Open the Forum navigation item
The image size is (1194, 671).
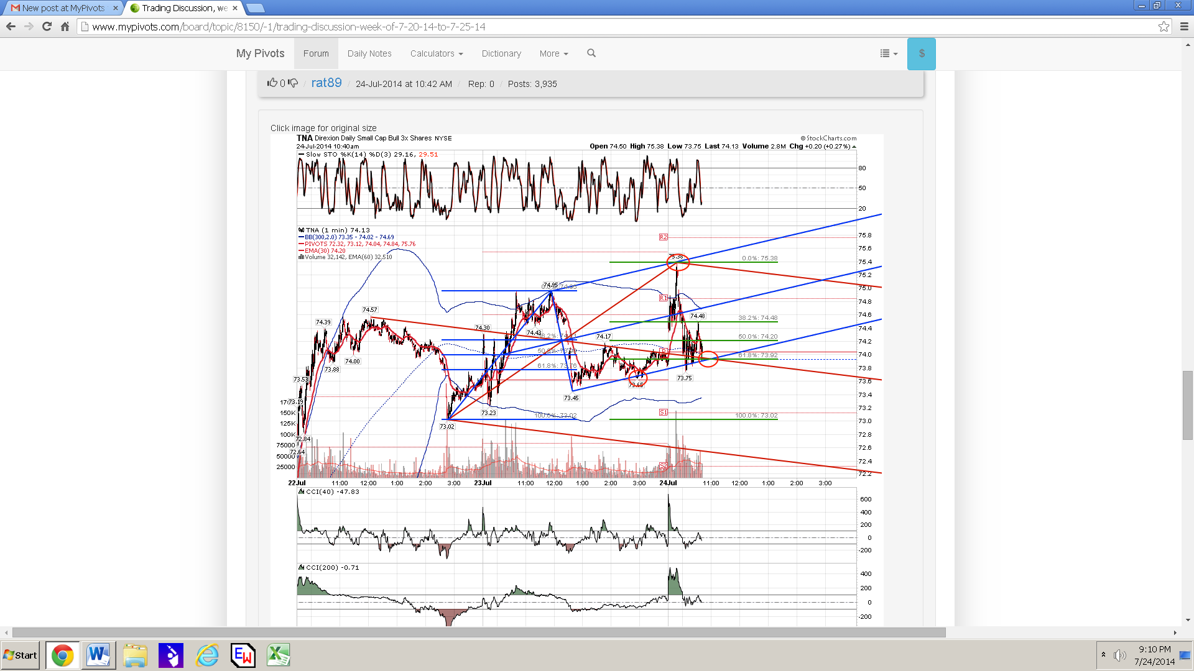point(316,53)
